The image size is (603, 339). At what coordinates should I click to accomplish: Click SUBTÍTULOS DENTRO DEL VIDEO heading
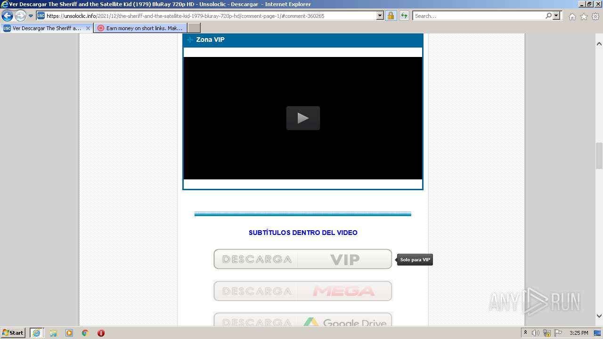click(303, 233)
